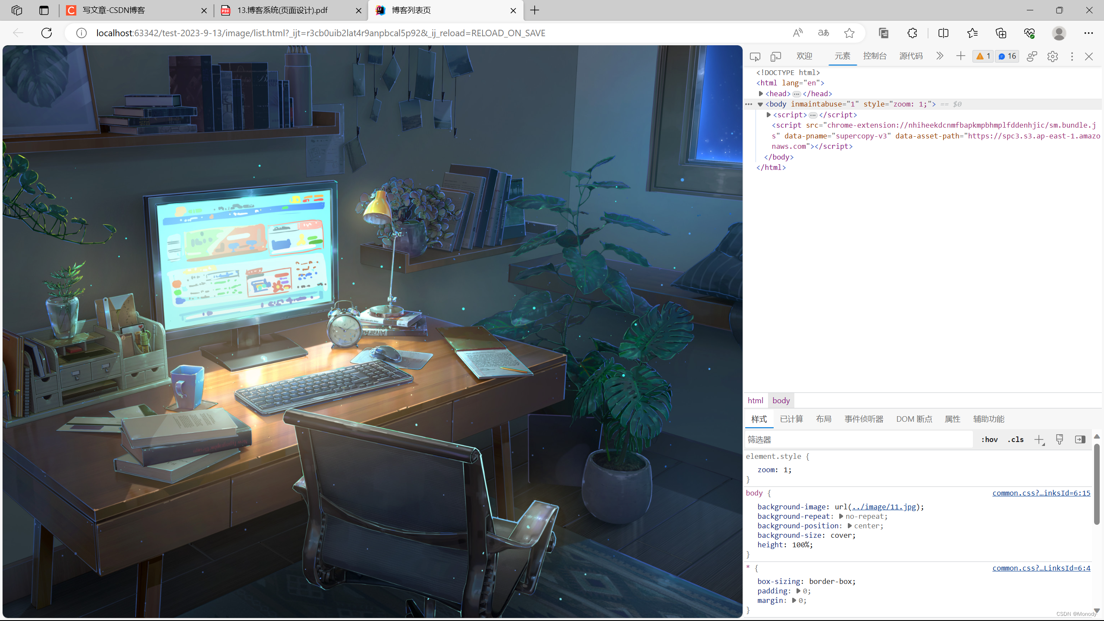Open the Favorites list icon

tap(972, 33)
